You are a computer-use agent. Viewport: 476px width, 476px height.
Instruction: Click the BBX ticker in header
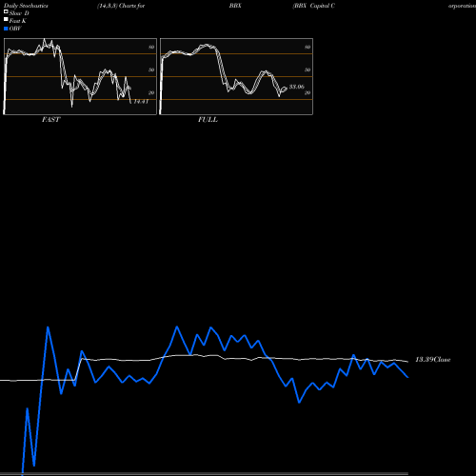click(x=235, y=6)
